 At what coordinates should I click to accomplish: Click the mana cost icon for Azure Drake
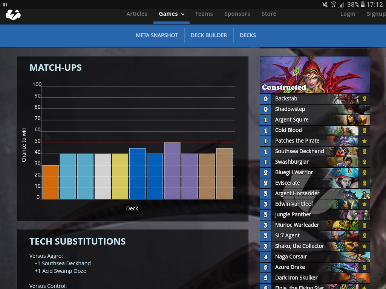[266, 268]
